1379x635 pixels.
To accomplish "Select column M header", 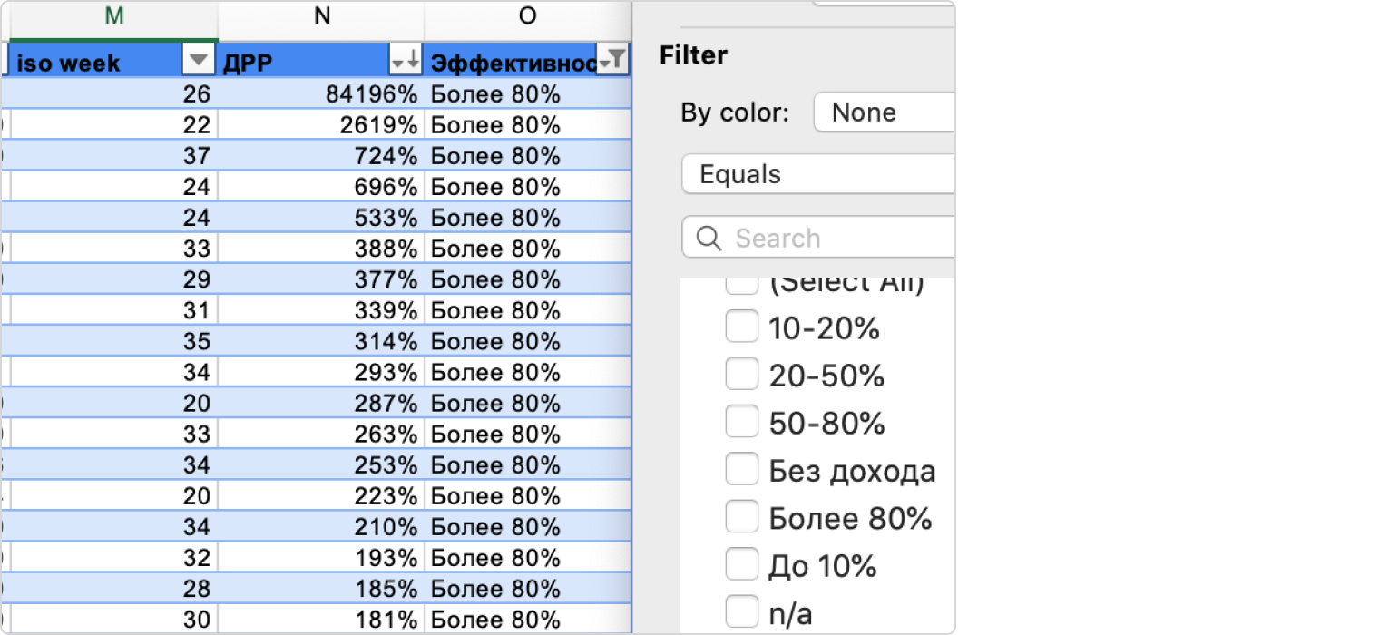I will coord(113,16).
